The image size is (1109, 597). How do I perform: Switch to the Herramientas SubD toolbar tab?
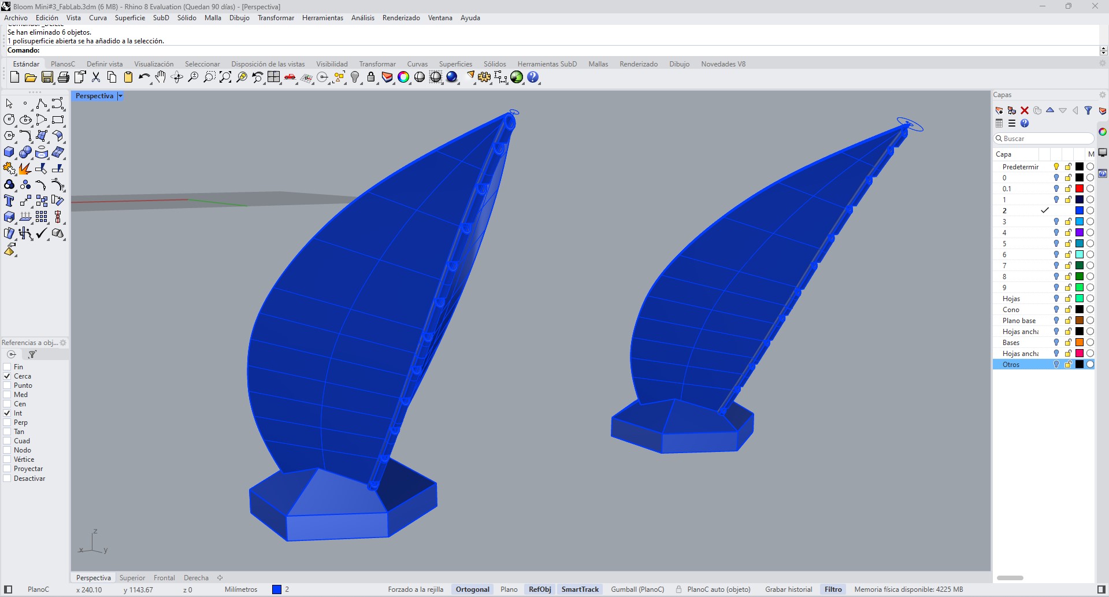pos(547,64)
